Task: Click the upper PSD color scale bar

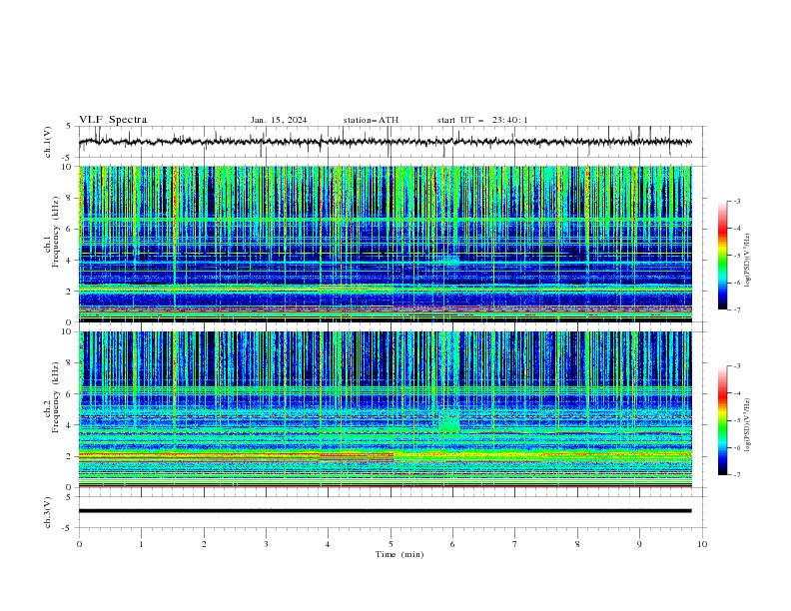Action: point(723,256)
